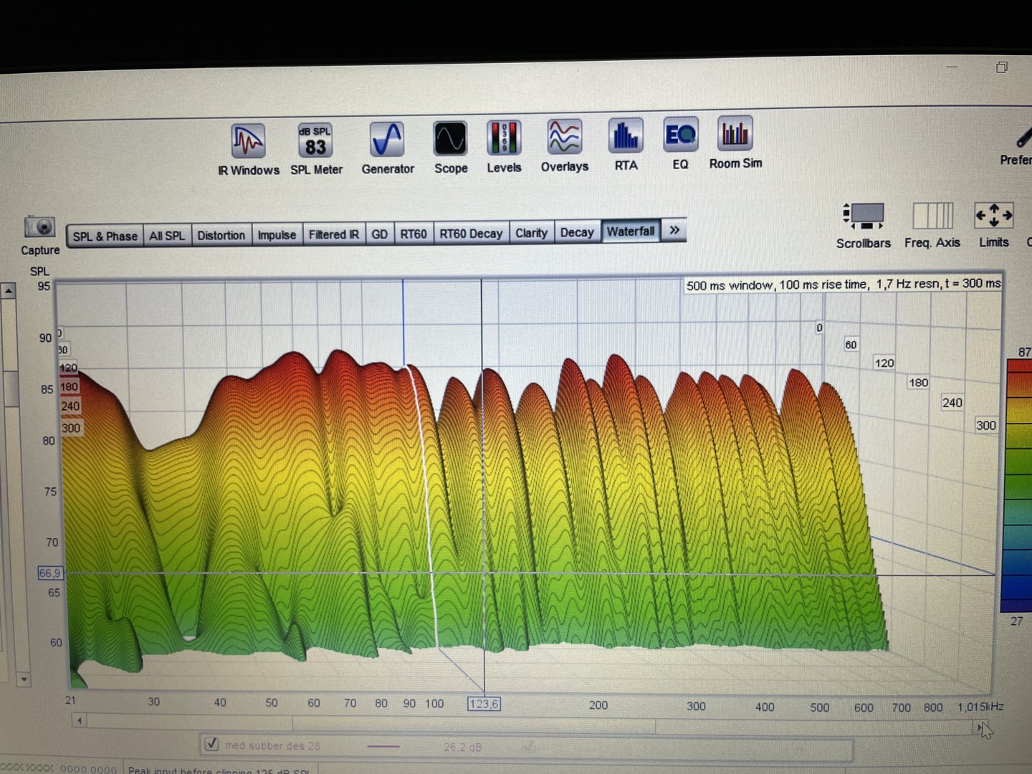The height and width of the screenshot is (774, 1032).
Task: Launch the signal Generator
Action: point(388,148)
